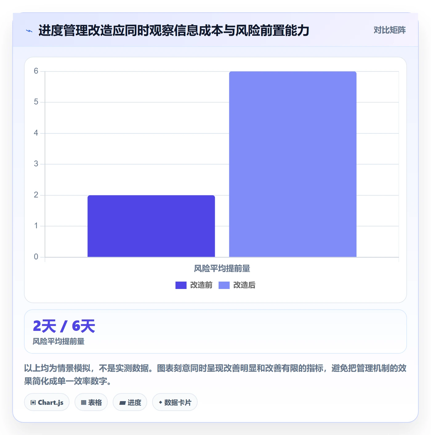This screenshot has width=431, height=435.
Task: Click the y-axis value 0
Action: pyautogui.click(x=36, y=257)
